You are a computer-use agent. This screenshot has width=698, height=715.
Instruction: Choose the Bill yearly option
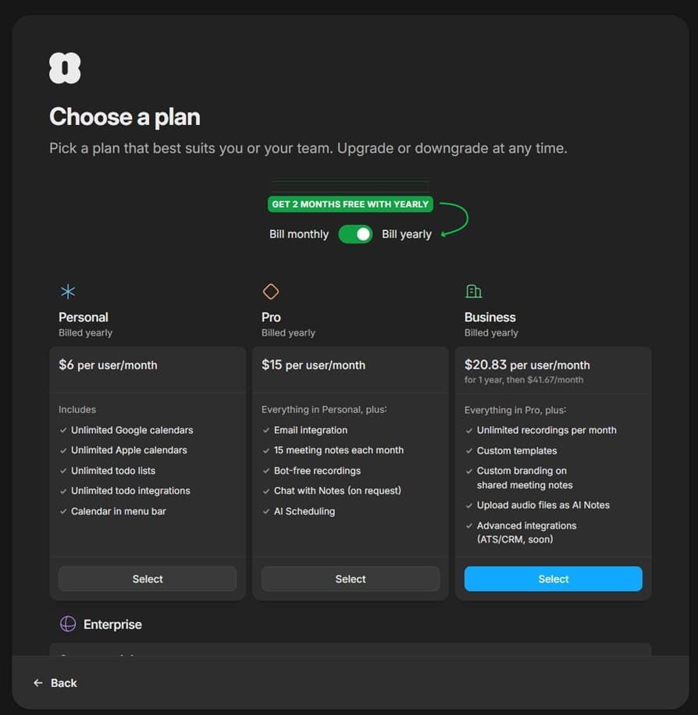406,234
